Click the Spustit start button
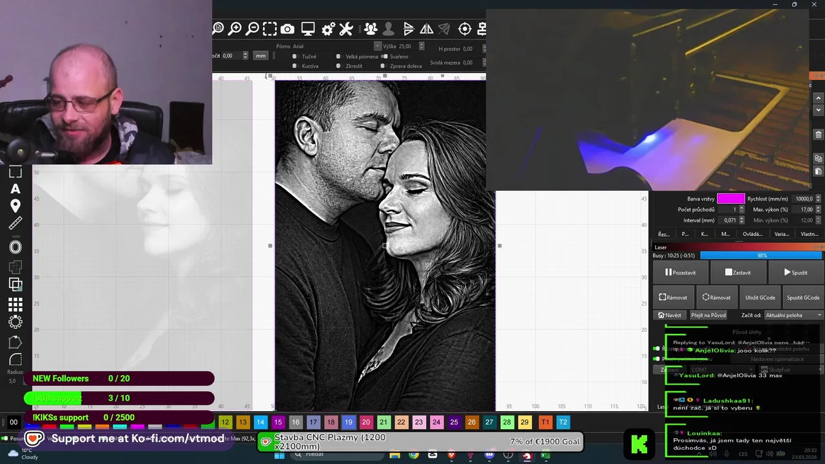The width and height of the screenshot is (825, 464). pos(796,273)
